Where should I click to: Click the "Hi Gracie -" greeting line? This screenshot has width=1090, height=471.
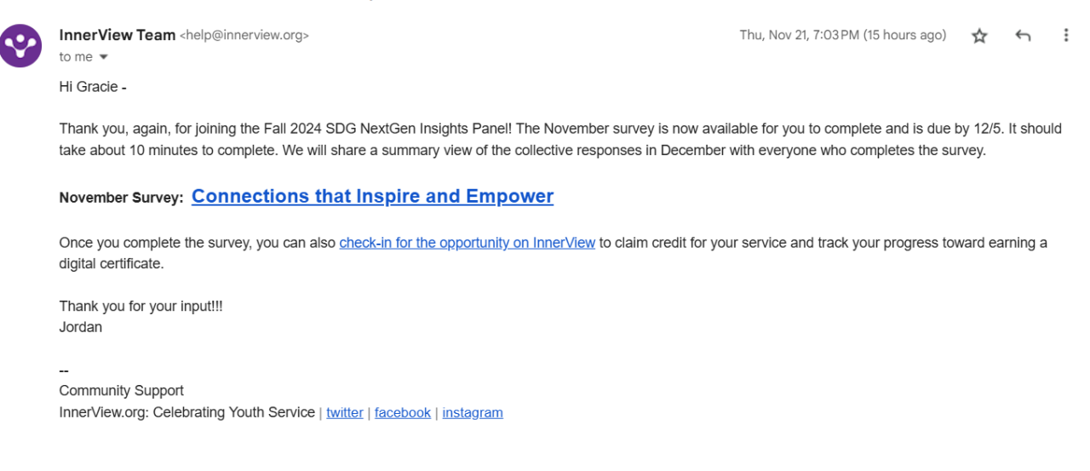(x=93, y=86)
